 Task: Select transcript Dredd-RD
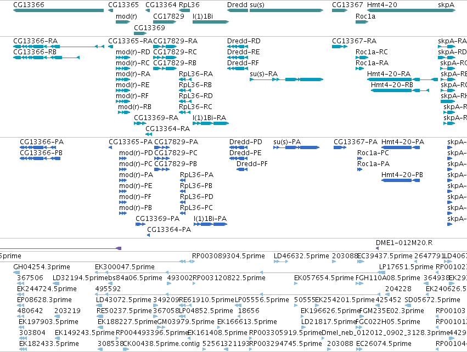[238, 47]
